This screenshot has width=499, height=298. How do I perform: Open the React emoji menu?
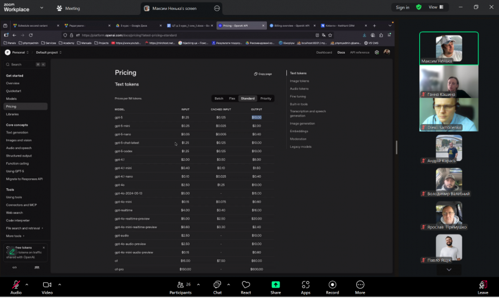pyautogui.click(x=246, y=286)
